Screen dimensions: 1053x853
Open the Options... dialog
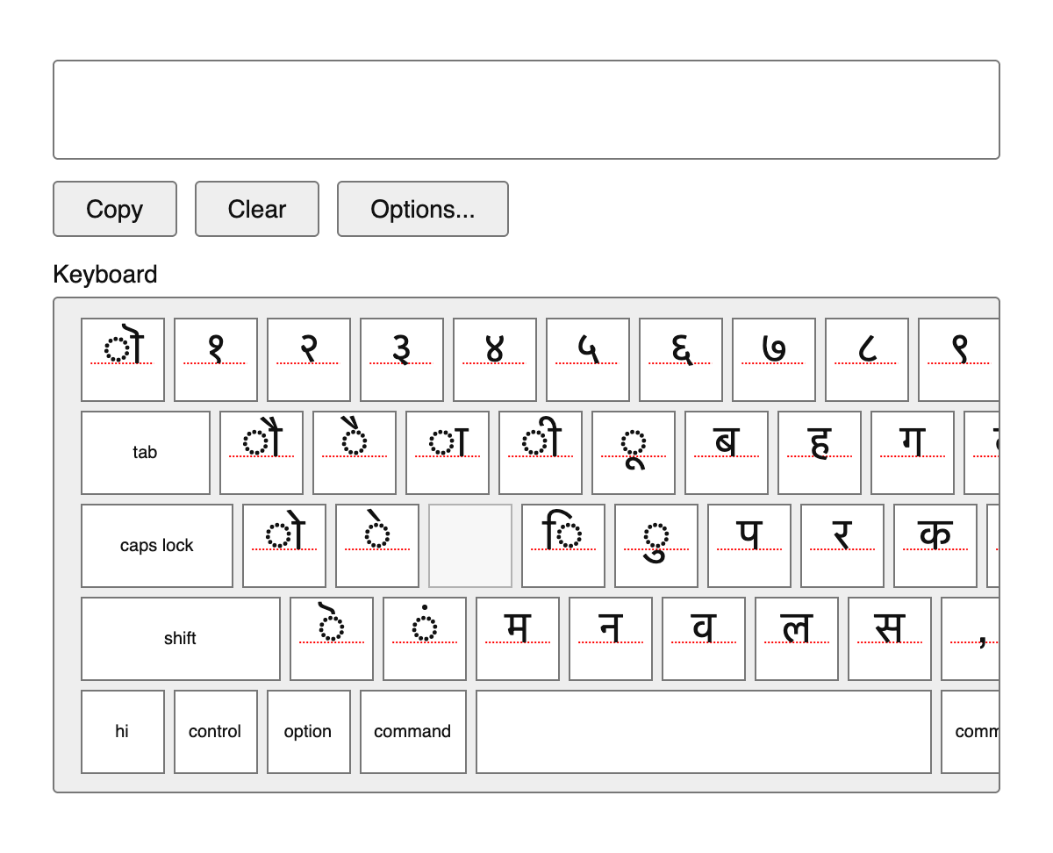click(x=423, y=209)
